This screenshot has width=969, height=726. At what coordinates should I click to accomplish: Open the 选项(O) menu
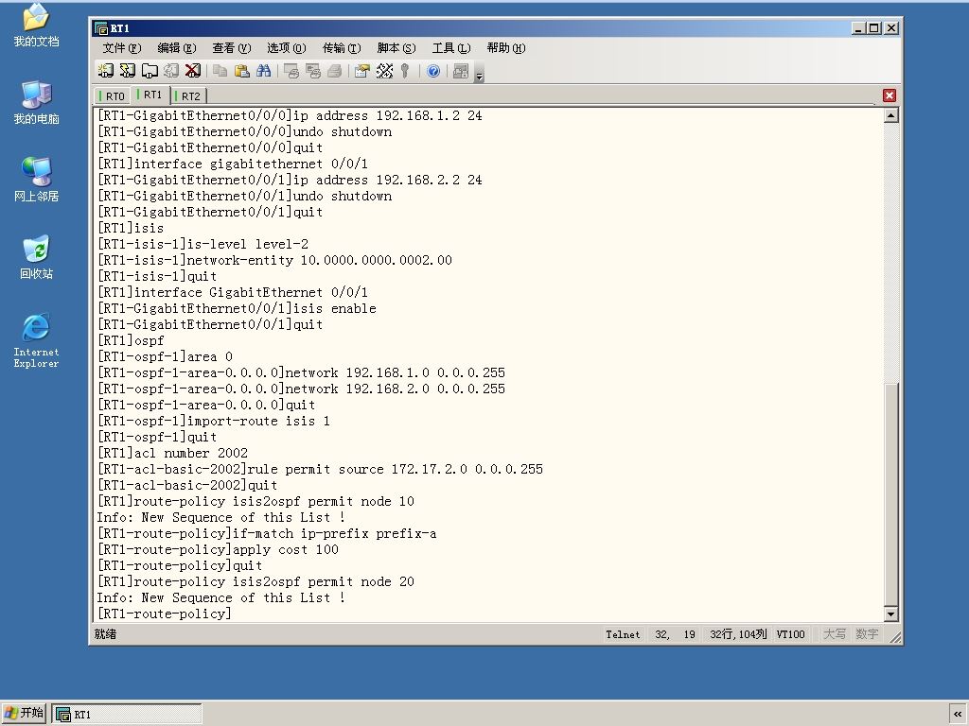[x=287, y=48]
